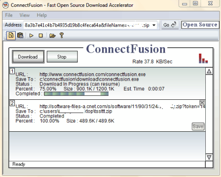Open the download folder icon
This screenshot has width=221, height=177.
(x=53, y=35)
